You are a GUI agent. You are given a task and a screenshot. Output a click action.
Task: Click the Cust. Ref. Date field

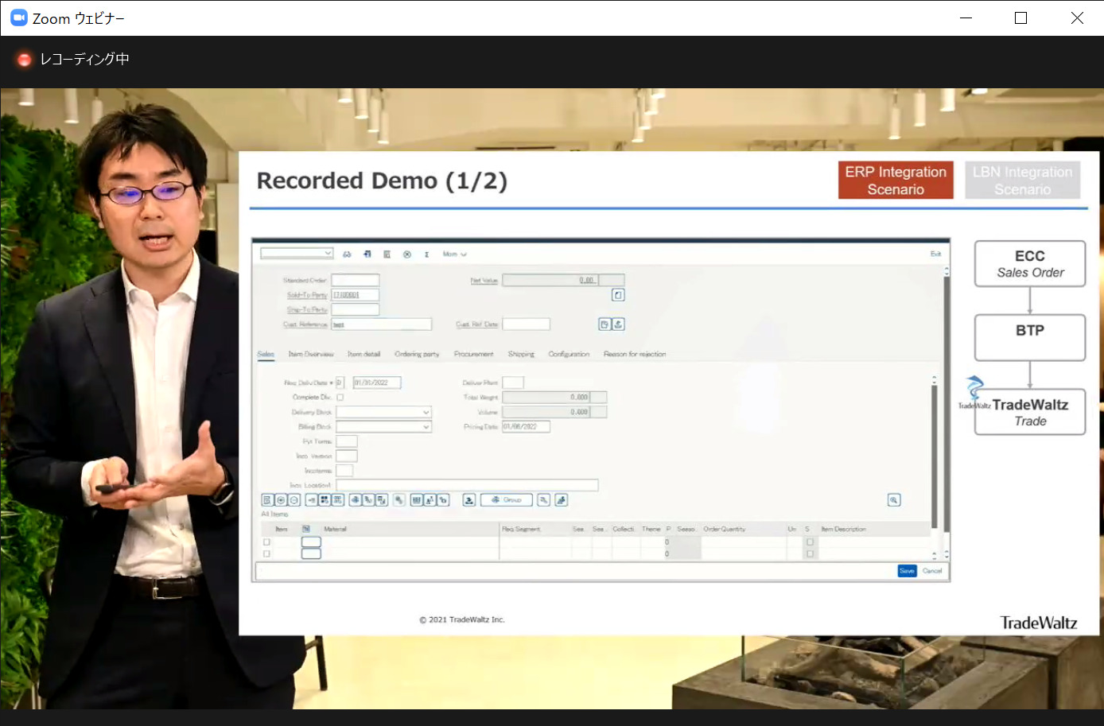click(x=526, y=324)
